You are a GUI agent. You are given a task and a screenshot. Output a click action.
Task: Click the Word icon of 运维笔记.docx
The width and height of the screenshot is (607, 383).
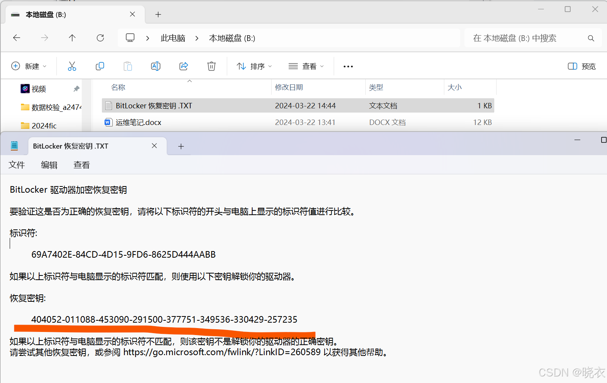pyautogui.click(x=108, y=122)
